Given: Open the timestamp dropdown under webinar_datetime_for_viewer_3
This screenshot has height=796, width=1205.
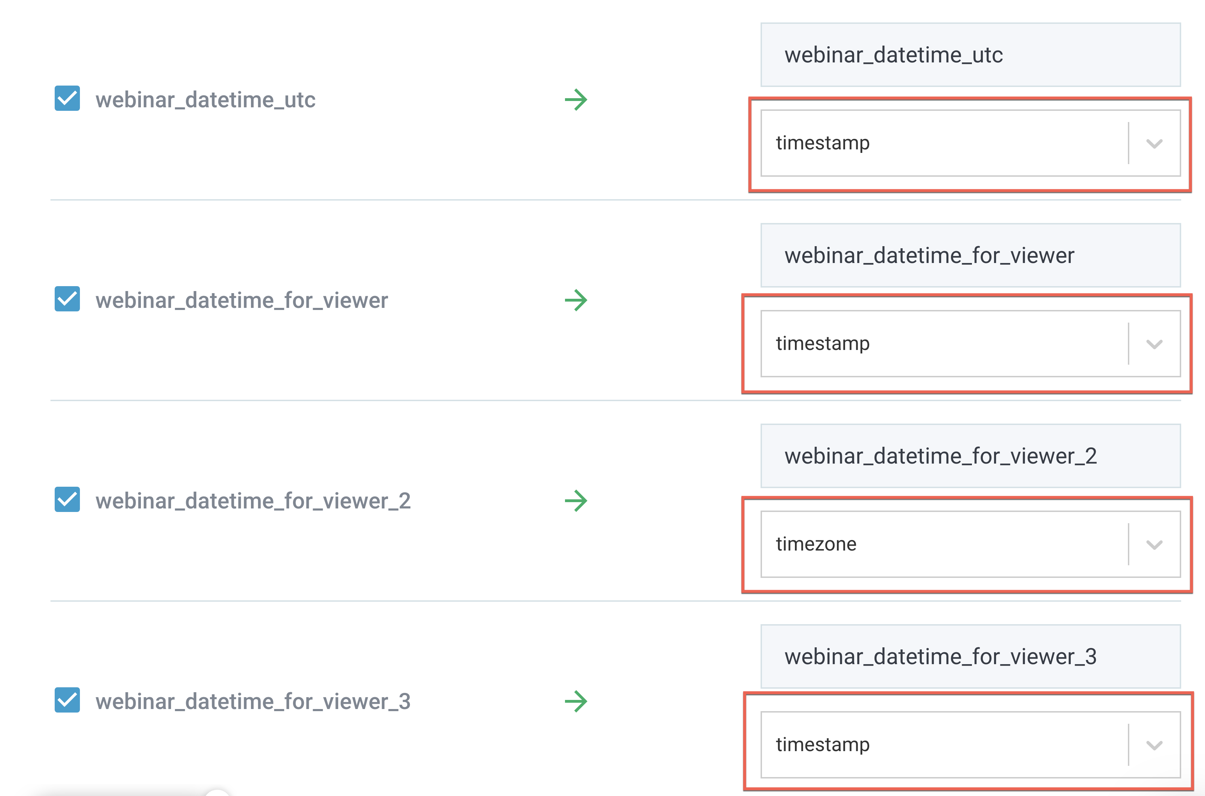Looking at the screenshot, I should 971,745.
